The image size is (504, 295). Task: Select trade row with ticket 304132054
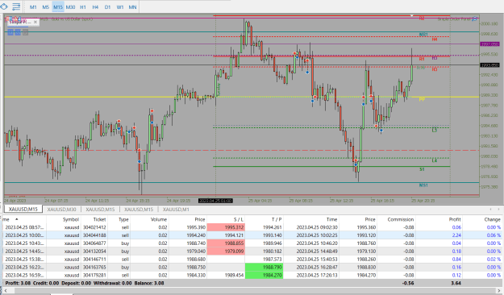pos(252,251)
